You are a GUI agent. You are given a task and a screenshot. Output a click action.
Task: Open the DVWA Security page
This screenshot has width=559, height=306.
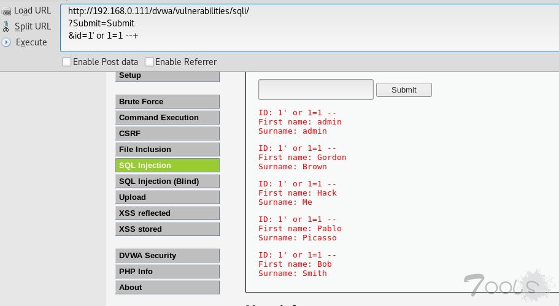point(167,256)
